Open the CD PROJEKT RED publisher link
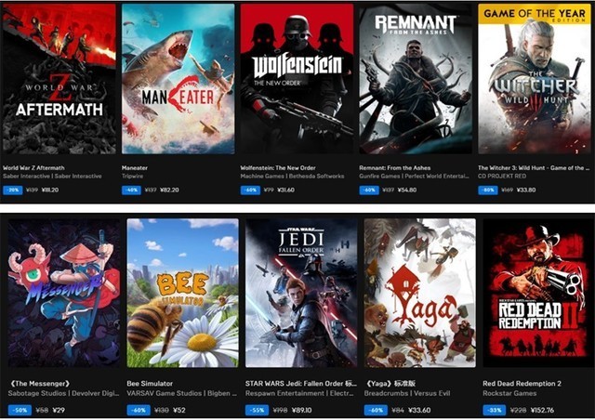 click(502, 176)
